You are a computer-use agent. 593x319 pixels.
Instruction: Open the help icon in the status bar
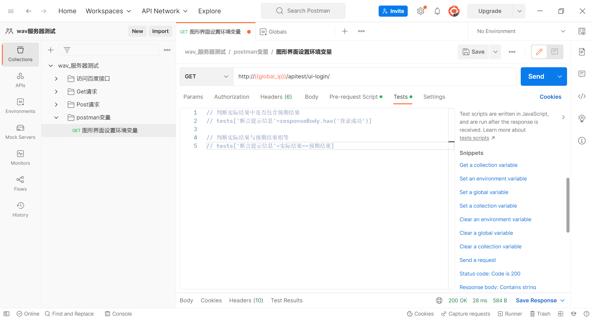[x=587, y=314]
